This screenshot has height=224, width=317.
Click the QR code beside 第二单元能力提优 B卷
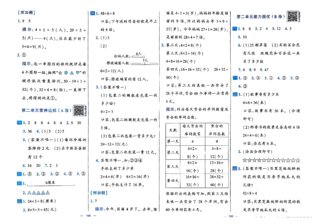[292, 17]
